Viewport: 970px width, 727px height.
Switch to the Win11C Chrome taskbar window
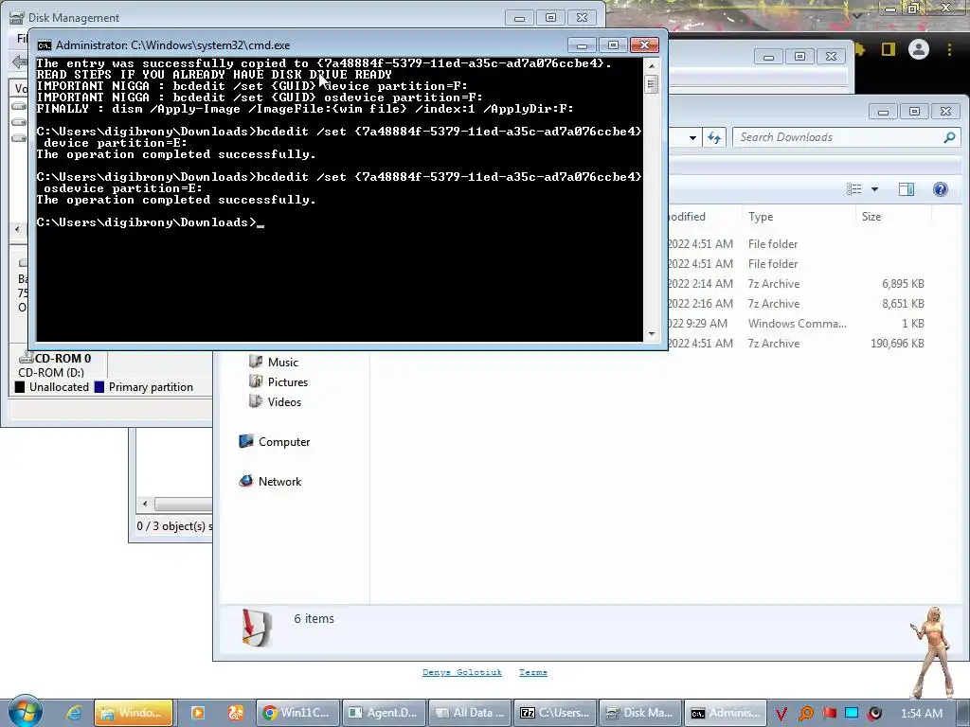[x=297, y=713]
